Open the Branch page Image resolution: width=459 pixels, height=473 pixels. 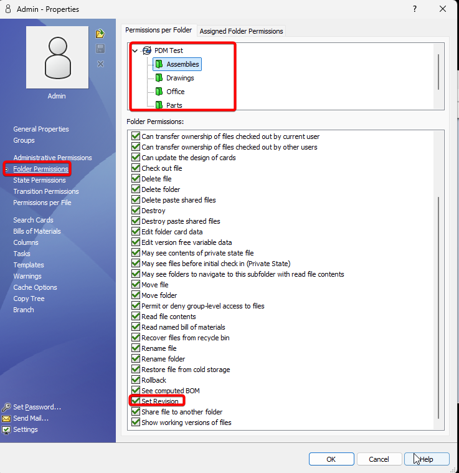tap(24, 310)
